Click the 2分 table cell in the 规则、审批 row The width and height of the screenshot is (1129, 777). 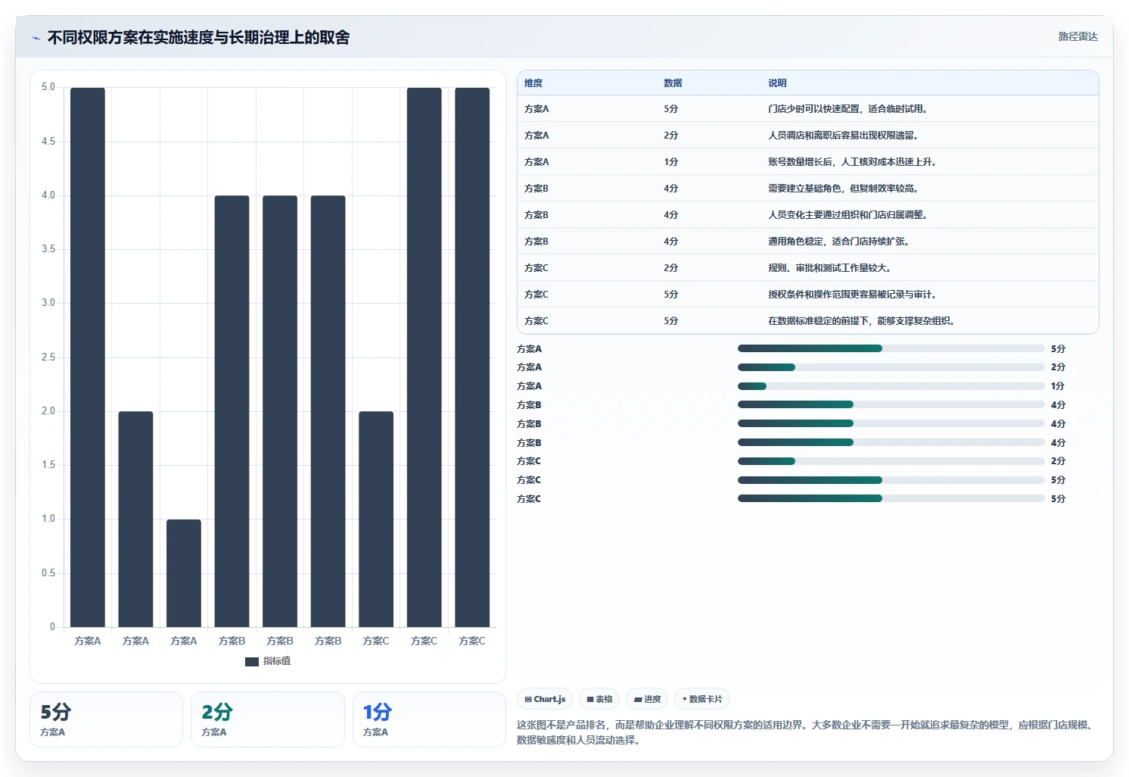(671, 268)
